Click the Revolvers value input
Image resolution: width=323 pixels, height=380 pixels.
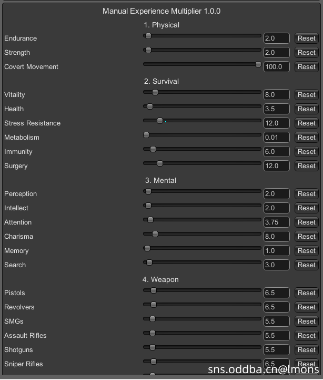[x=276, y=307]
